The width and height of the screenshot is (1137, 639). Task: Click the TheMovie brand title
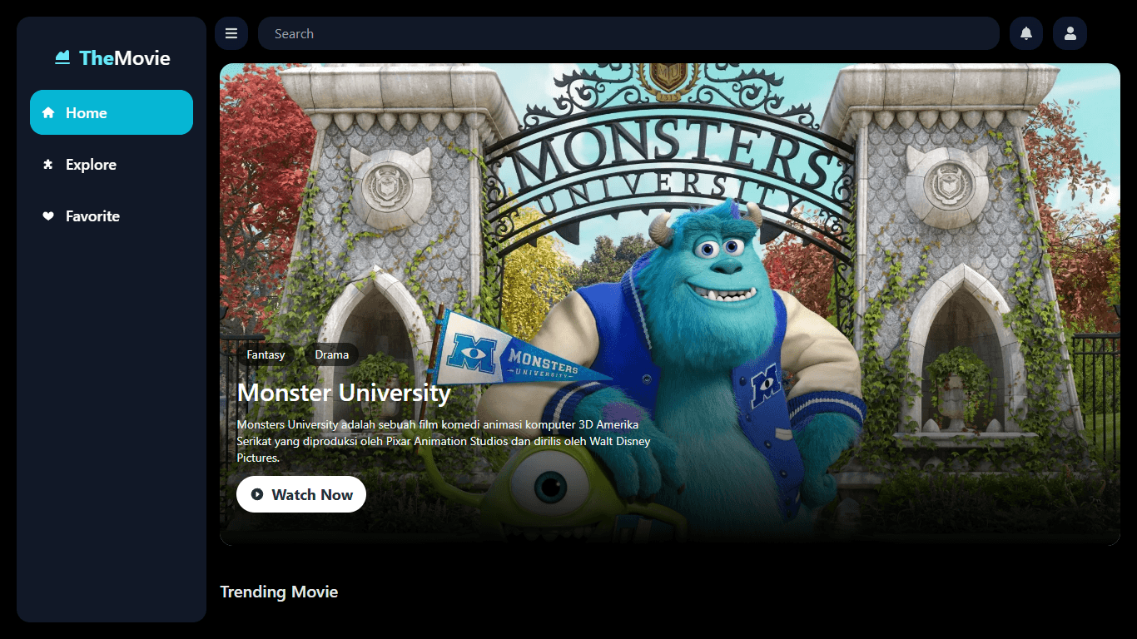pyautogui.click(x=125, y=57)
